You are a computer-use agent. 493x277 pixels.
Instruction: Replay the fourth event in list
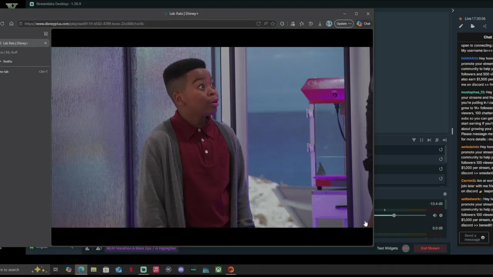click(x=441, y=179)
